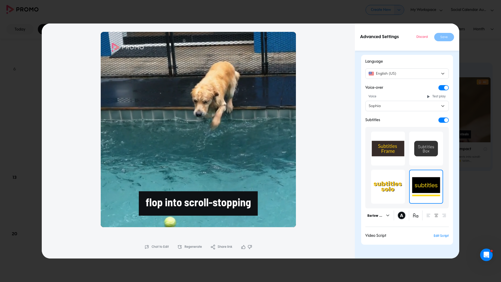
Task: Open subtitle text color swatch
Action: (401, 215)
